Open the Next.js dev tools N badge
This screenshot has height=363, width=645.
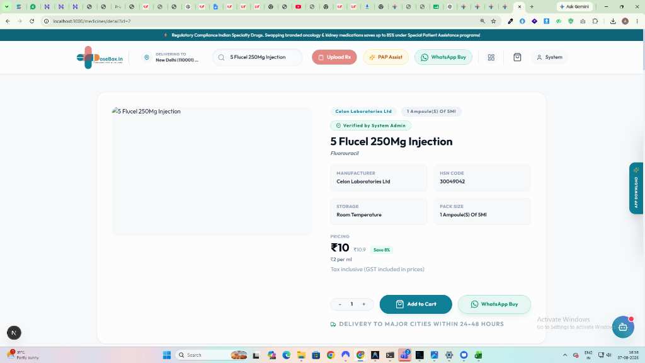14,333
